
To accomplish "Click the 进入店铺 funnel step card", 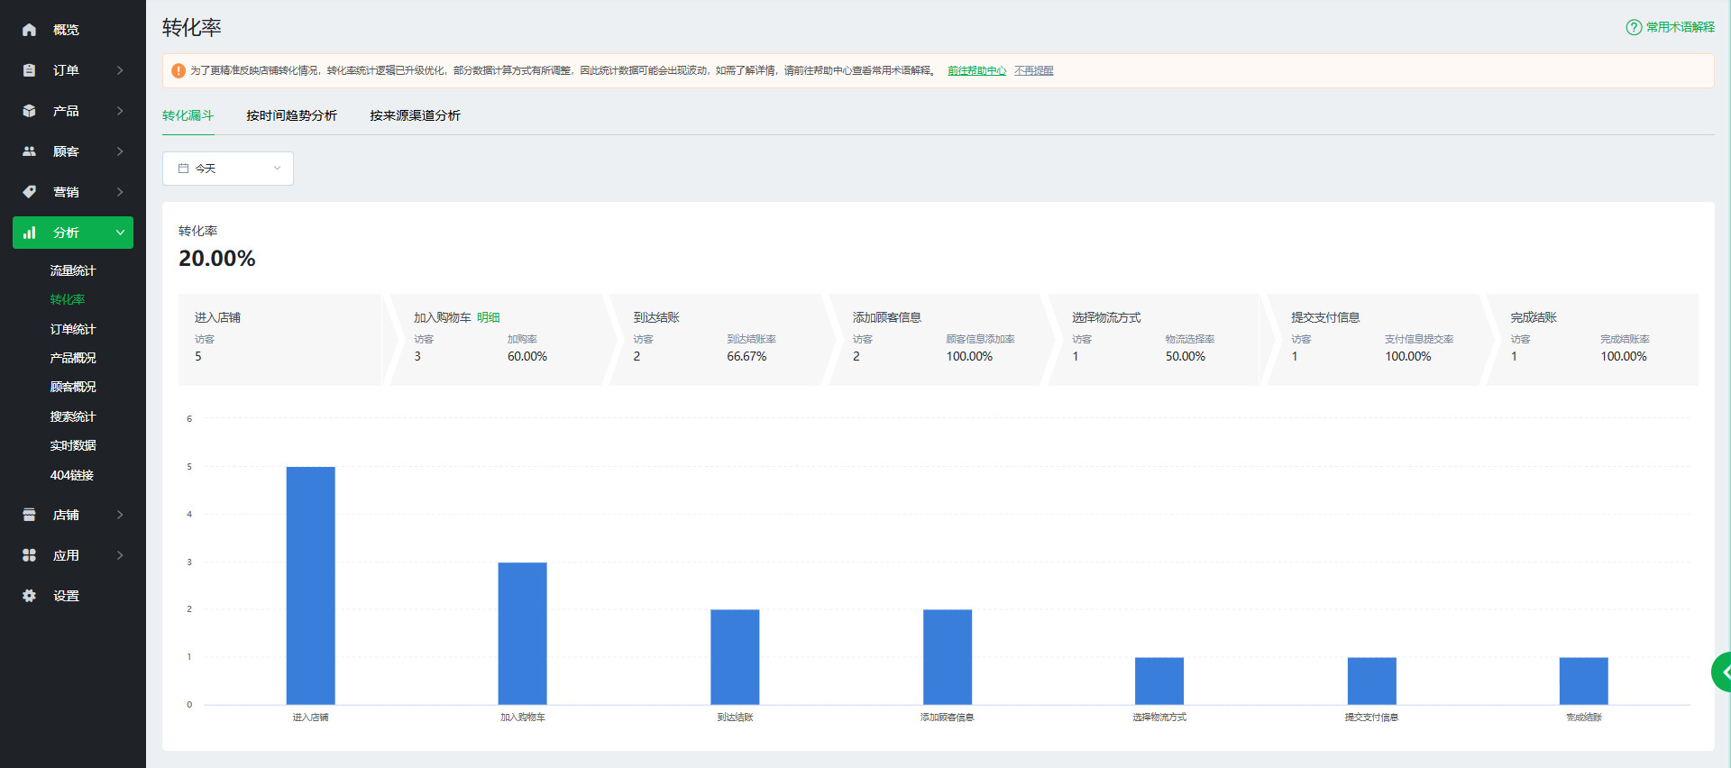I will (281, 340).
